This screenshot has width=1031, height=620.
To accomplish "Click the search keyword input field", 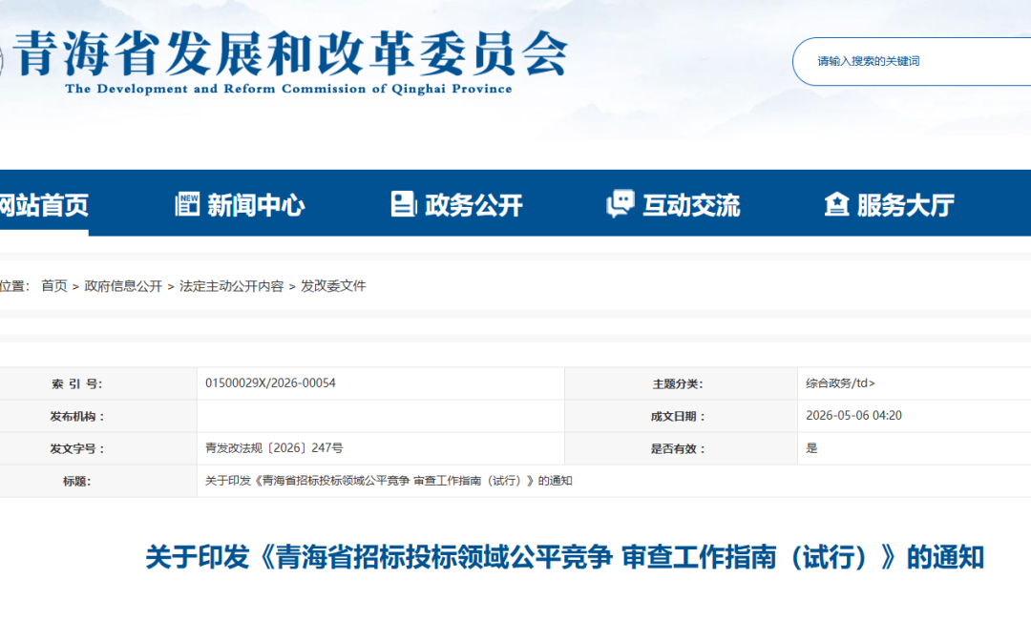I will (914, 61).
